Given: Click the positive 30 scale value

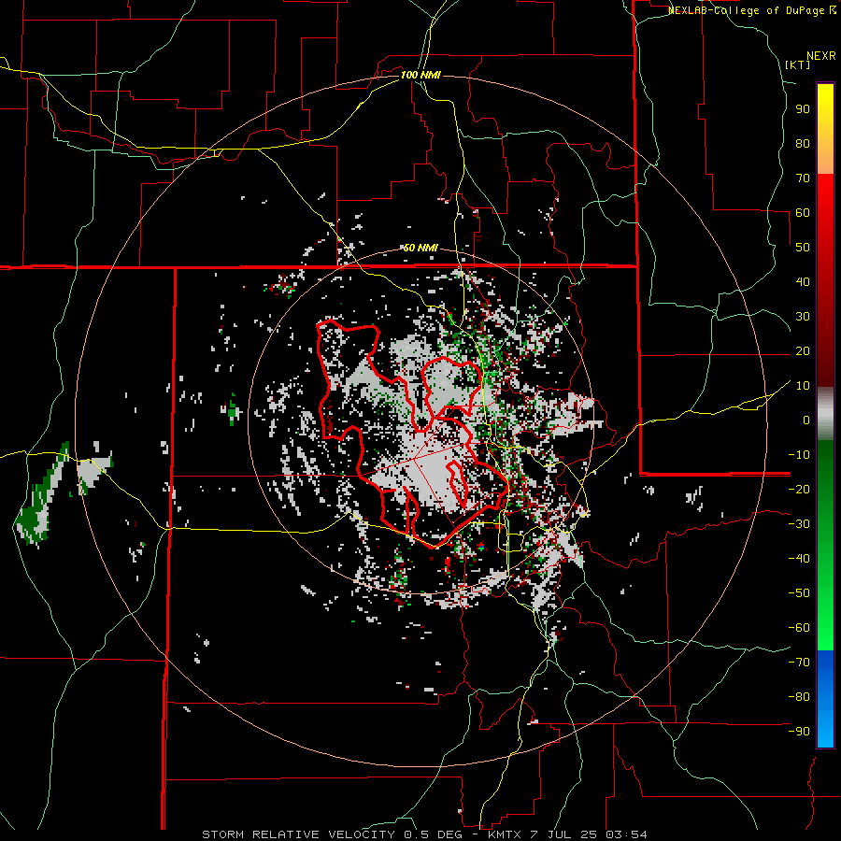Looking at the screenshot, I should (x=803, y=317).
